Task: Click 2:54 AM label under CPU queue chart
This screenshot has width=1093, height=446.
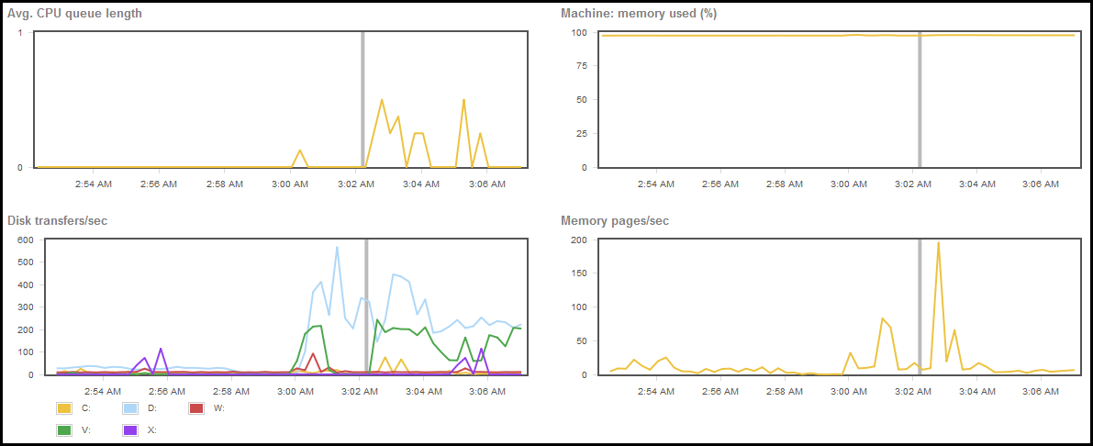Action: tap(94, 184)
